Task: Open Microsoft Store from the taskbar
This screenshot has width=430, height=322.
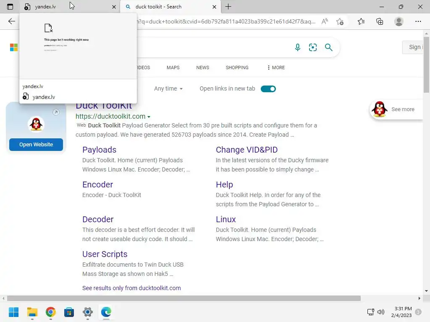Action: (69, 312)
